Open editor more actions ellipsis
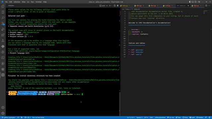The height and width of the screenshot is (119, 212). coord(209,6)
